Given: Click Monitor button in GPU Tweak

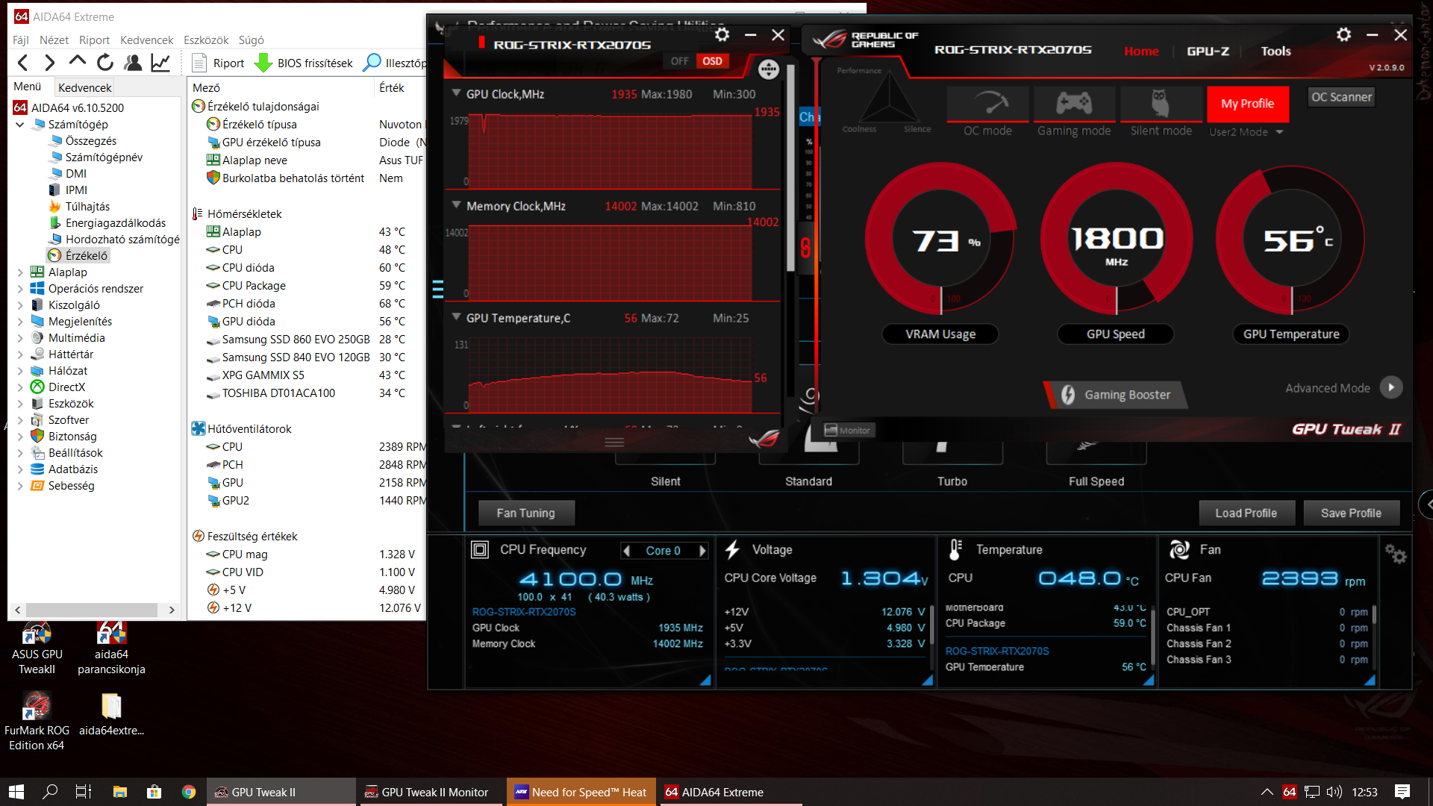Looking at the screenshot, I should click(x=847, y=430).
